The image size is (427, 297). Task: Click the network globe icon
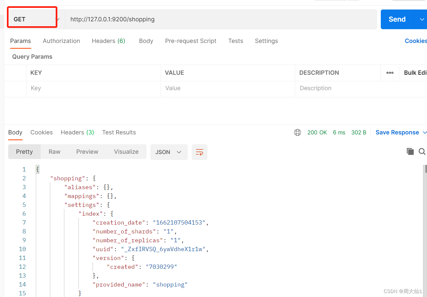[x=298, y=132]
